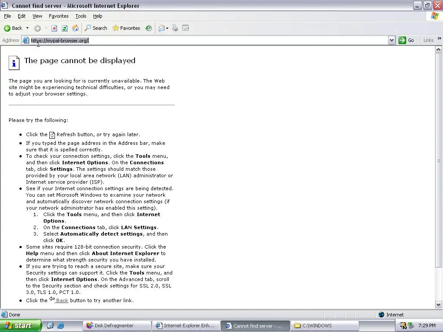
Task: Open the Windows Start menu
Action: coord(20,326)
